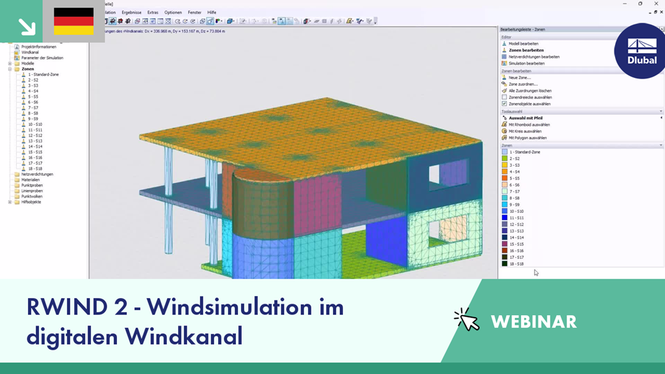Uncheck Zonenobjekte auswählen checkbox
The width and height of the screenshot is (665, 374).
tap(505, 104)
